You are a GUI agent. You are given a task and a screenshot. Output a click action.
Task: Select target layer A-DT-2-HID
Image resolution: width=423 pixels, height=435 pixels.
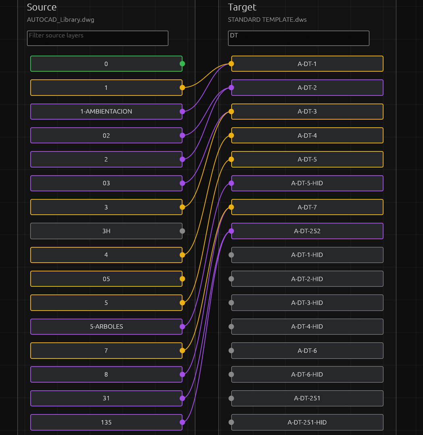307,279
